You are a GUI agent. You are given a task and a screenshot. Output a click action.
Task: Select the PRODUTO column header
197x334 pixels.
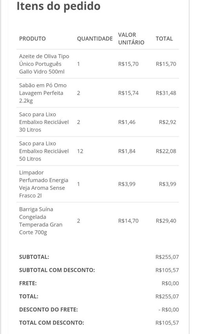pos(32,39)
